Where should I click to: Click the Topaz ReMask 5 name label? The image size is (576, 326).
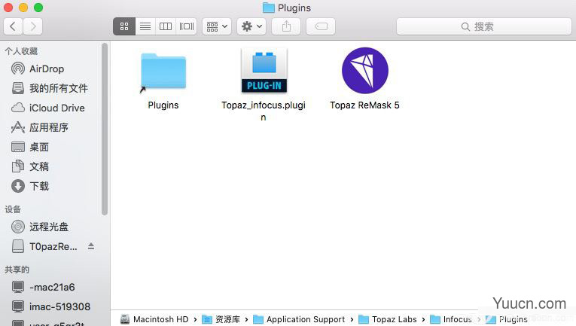click(x=364, y=105)
